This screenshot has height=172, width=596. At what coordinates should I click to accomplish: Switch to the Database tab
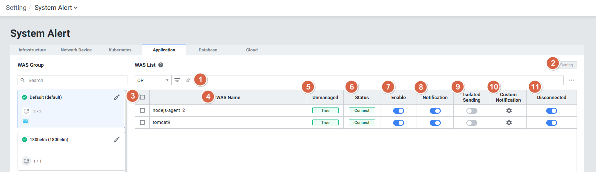click(208, 50)
